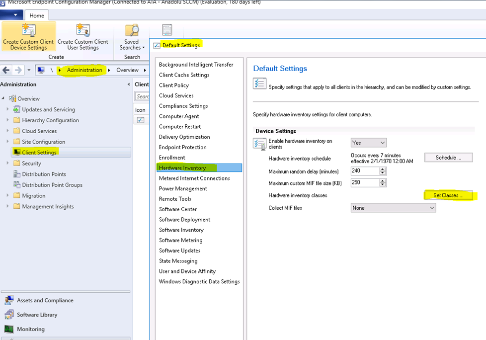The image size is (486, 340).
Task: Select the Home ribbon tab
Action: 37,15
